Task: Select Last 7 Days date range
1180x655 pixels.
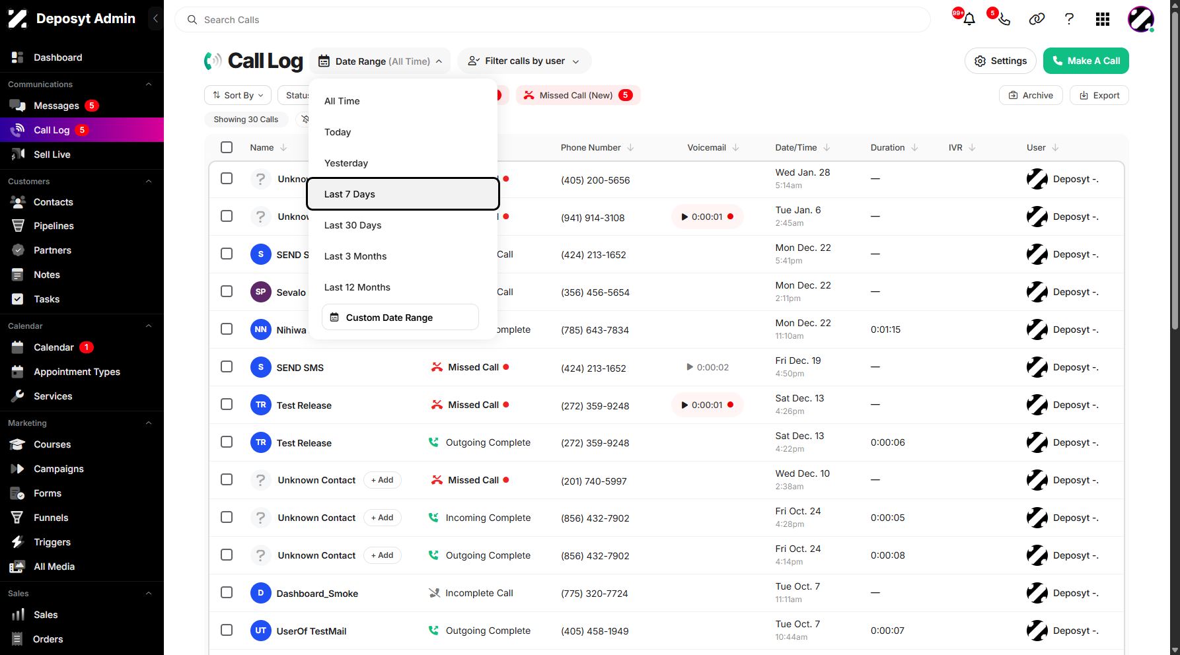Action: tap(403, 194)
